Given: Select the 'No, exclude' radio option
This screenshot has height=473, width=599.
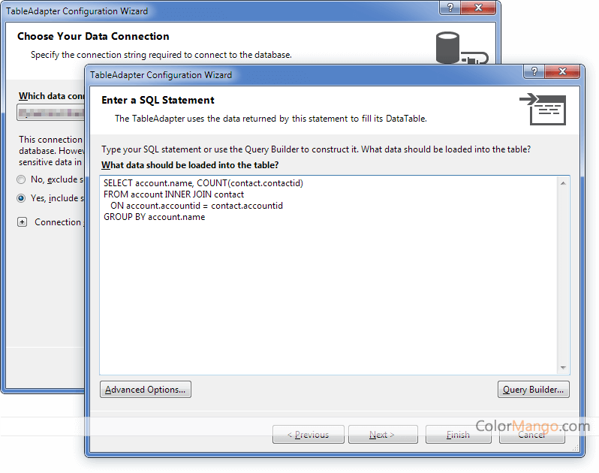Looking at the screenshot, I should click(21, 179).
